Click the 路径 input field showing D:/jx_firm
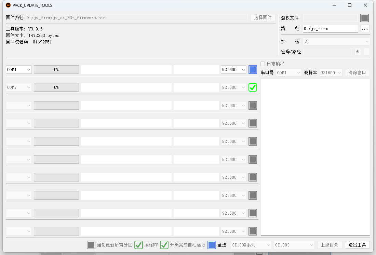Screen dimensions: 376x255 click(x=330, y=29)
